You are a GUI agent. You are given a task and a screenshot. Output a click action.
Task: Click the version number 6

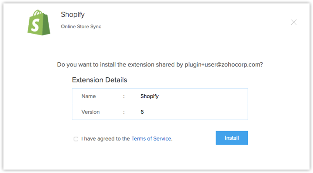pos(142,112)
